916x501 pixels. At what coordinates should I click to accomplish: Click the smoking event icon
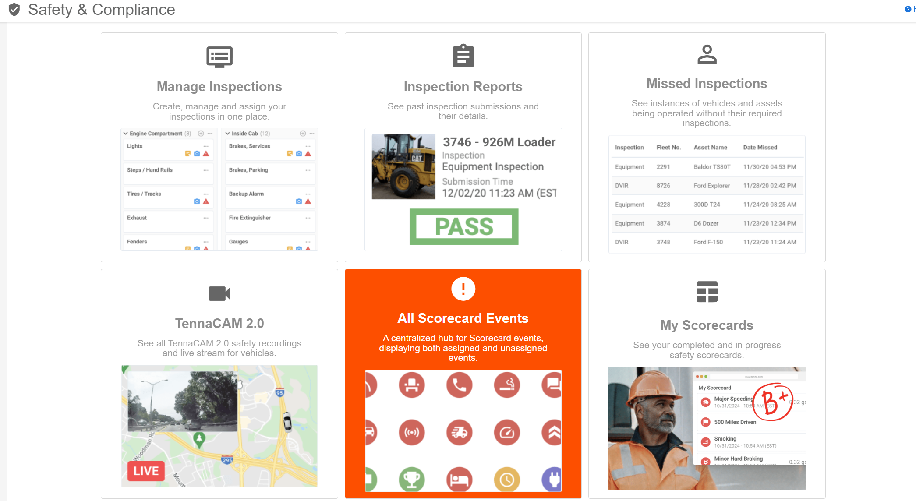[507, 385]
